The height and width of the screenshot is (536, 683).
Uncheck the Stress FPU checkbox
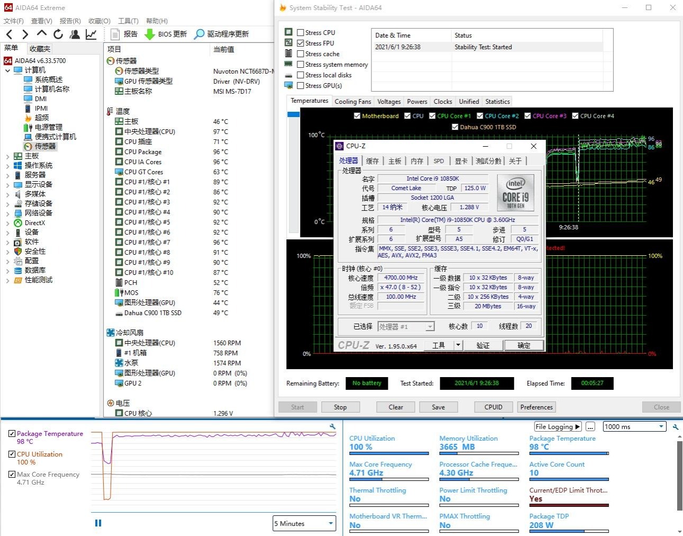(x=300, y=43)
